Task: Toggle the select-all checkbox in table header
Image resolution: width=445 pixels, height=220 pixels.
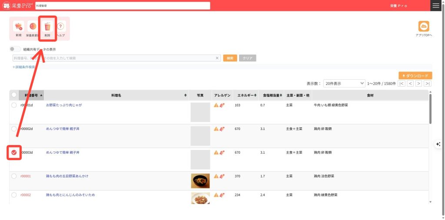Action: (x=14, y=95)
